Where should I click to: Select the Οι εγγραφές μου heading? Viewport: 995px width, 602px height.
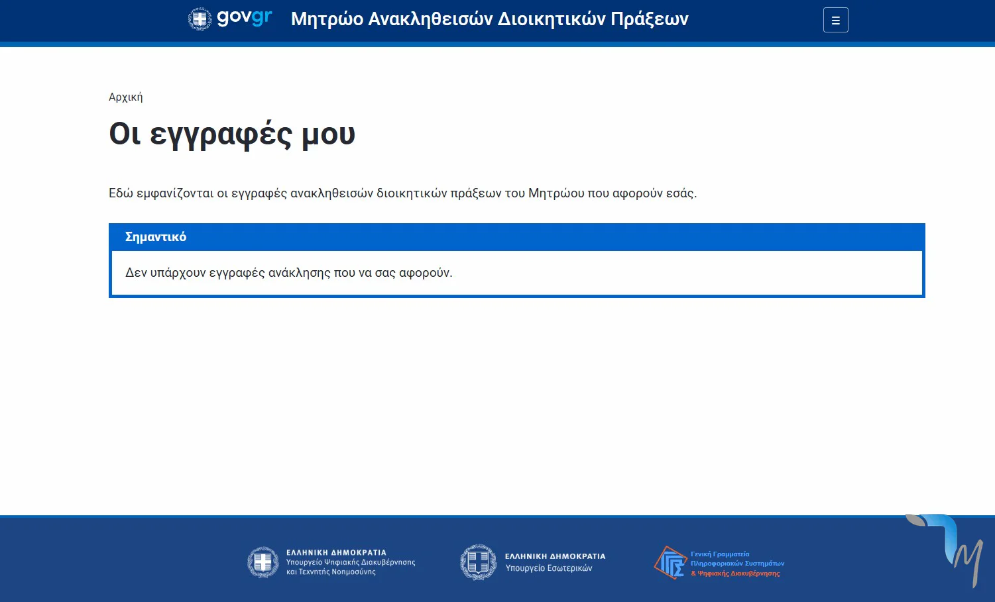click(x=232, y=134)
